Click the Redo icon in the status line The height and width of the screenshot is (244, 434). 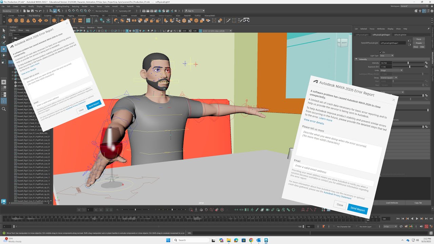(x=41, y=11)
